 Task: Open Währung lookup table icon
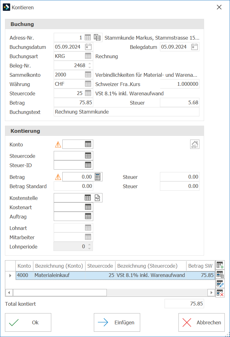click(88, 84)
